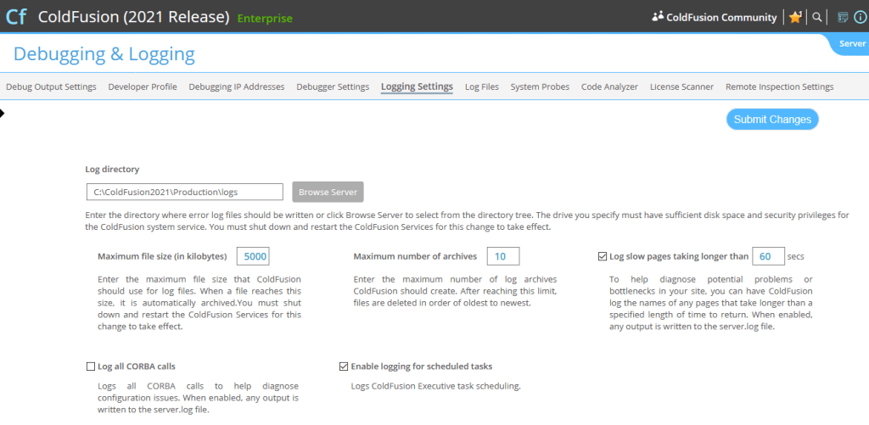Uncheck Enable logging for scheduled tasks
This screenshot has width=869, height=425.
point(344,366)
